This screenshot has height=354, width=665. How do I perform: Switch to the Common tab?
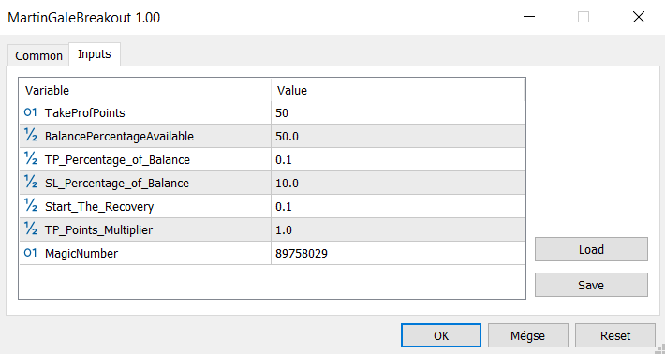pos(38,55)
